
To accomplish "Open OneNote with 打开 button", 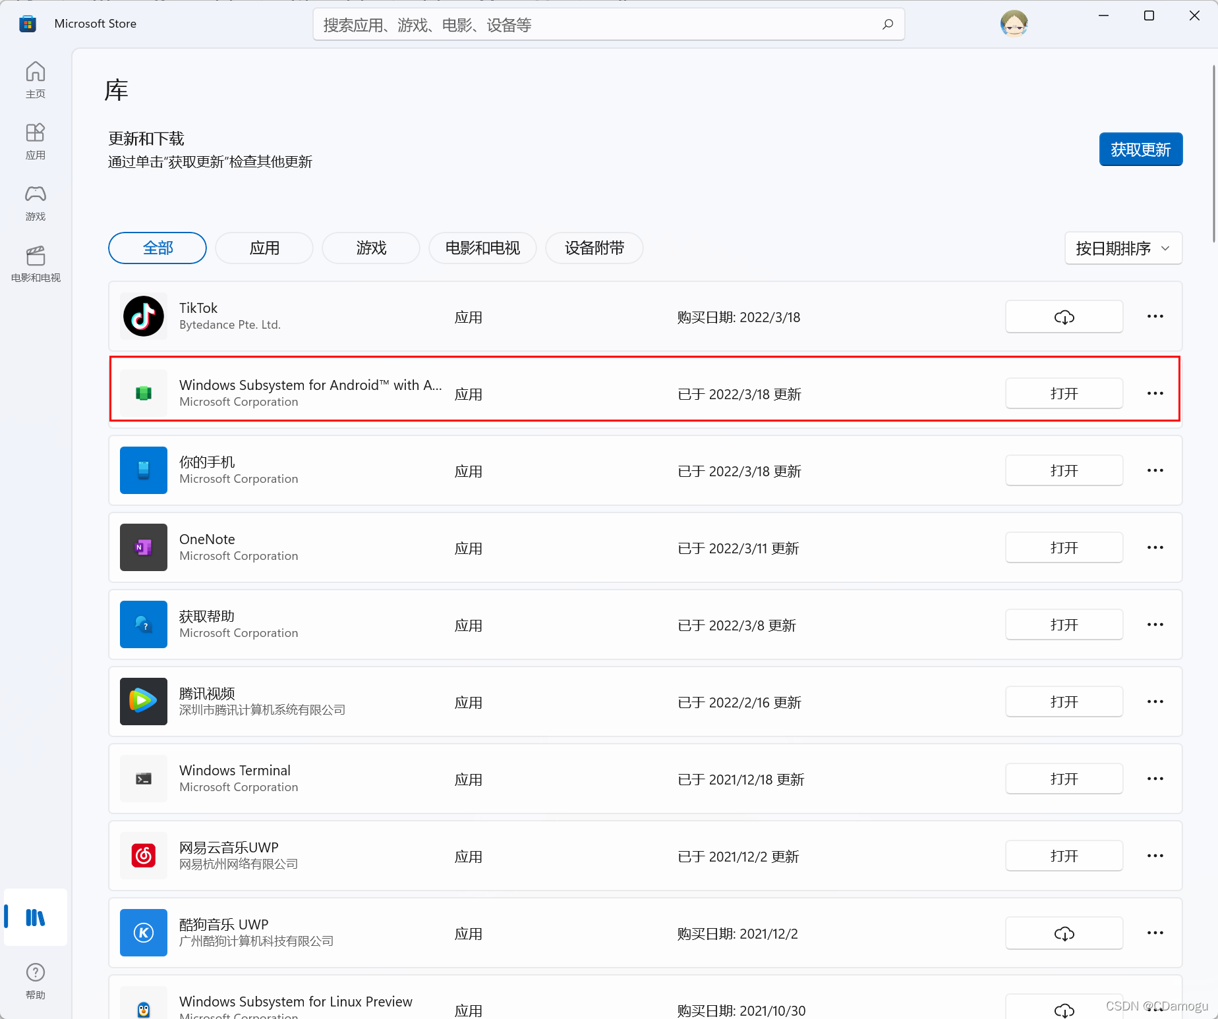I will (1064, 547).
